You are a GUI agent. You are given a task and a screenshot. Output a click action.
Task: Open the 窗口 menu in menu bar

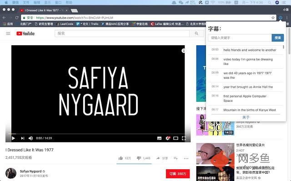pos(58,2)
